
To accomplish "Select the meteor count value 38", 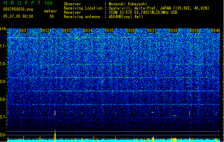I will tap(52, 16).
